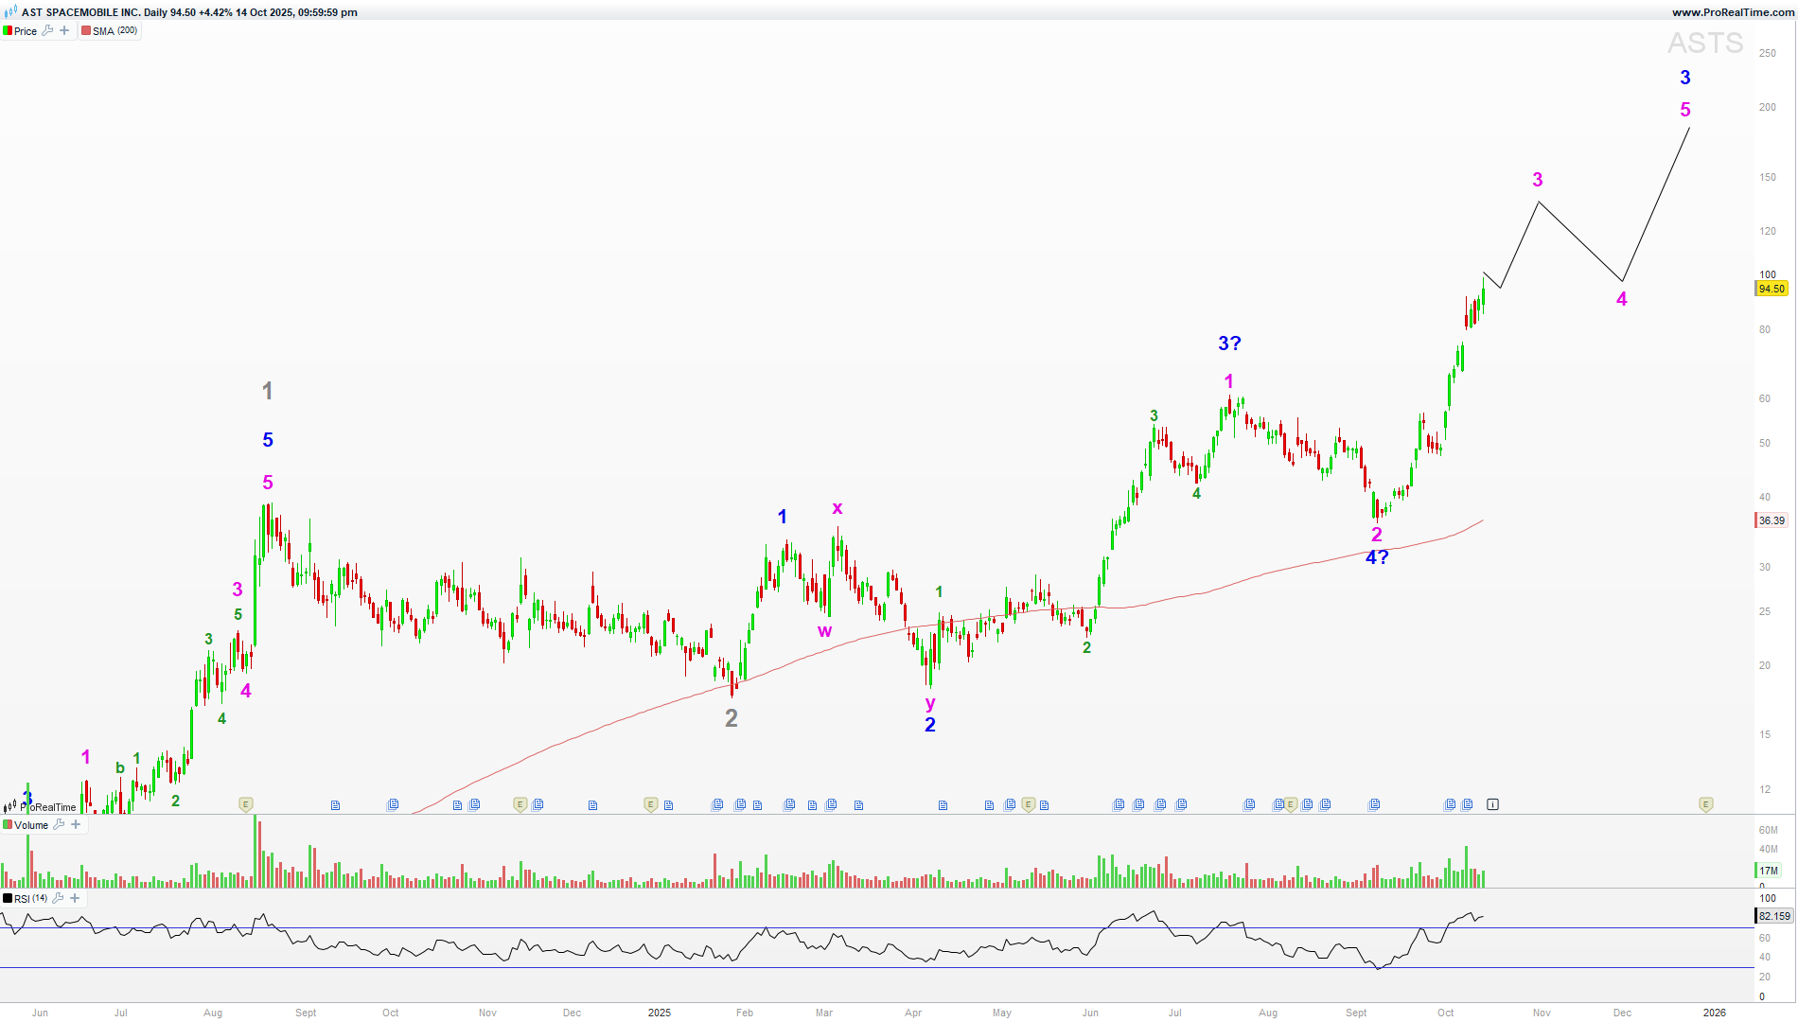This screenshot has width=1798, height=1022.
Task: Select the SMA (200) indicator label
Action: tap(115, 31)
